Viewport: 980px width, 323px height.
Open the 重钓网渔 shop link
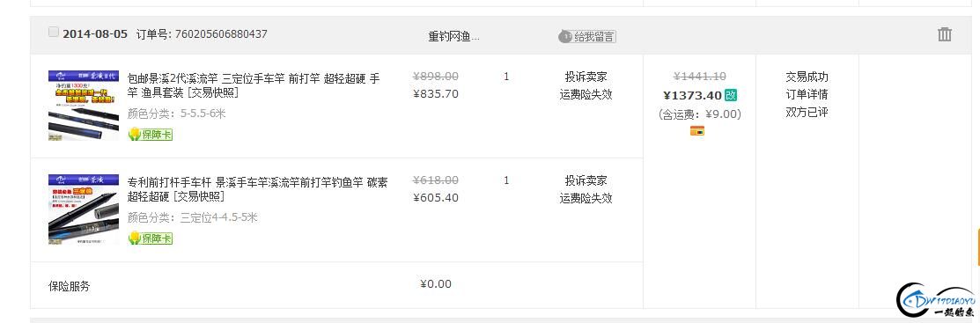point(453,36)
